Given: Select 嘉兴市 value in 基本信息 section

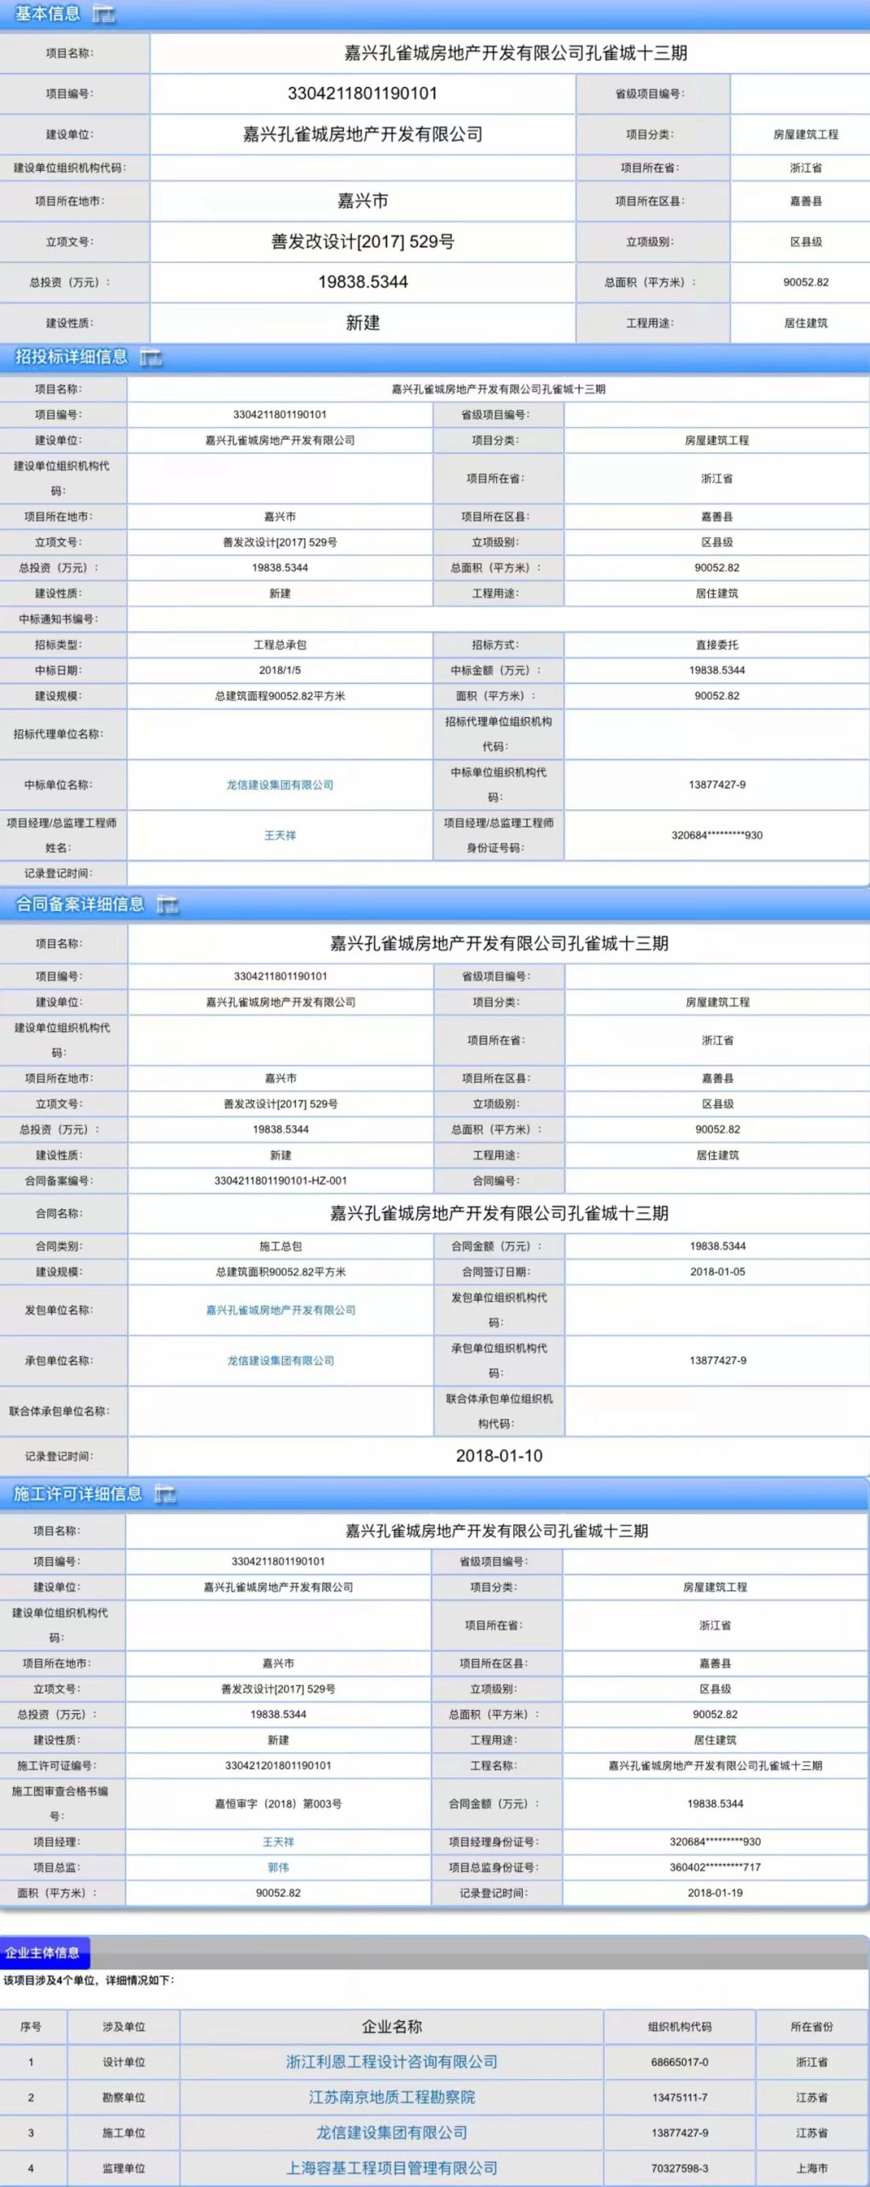Looking at the screenshot, I should [x=362, y=201].
